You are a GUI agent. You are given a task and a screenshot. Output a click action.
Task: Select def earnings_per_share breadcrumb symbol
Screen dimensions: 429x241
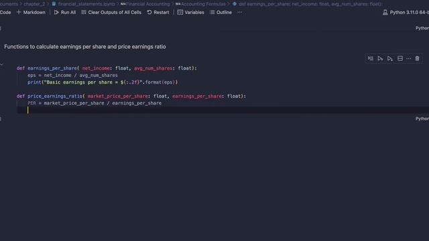(307, 4)
